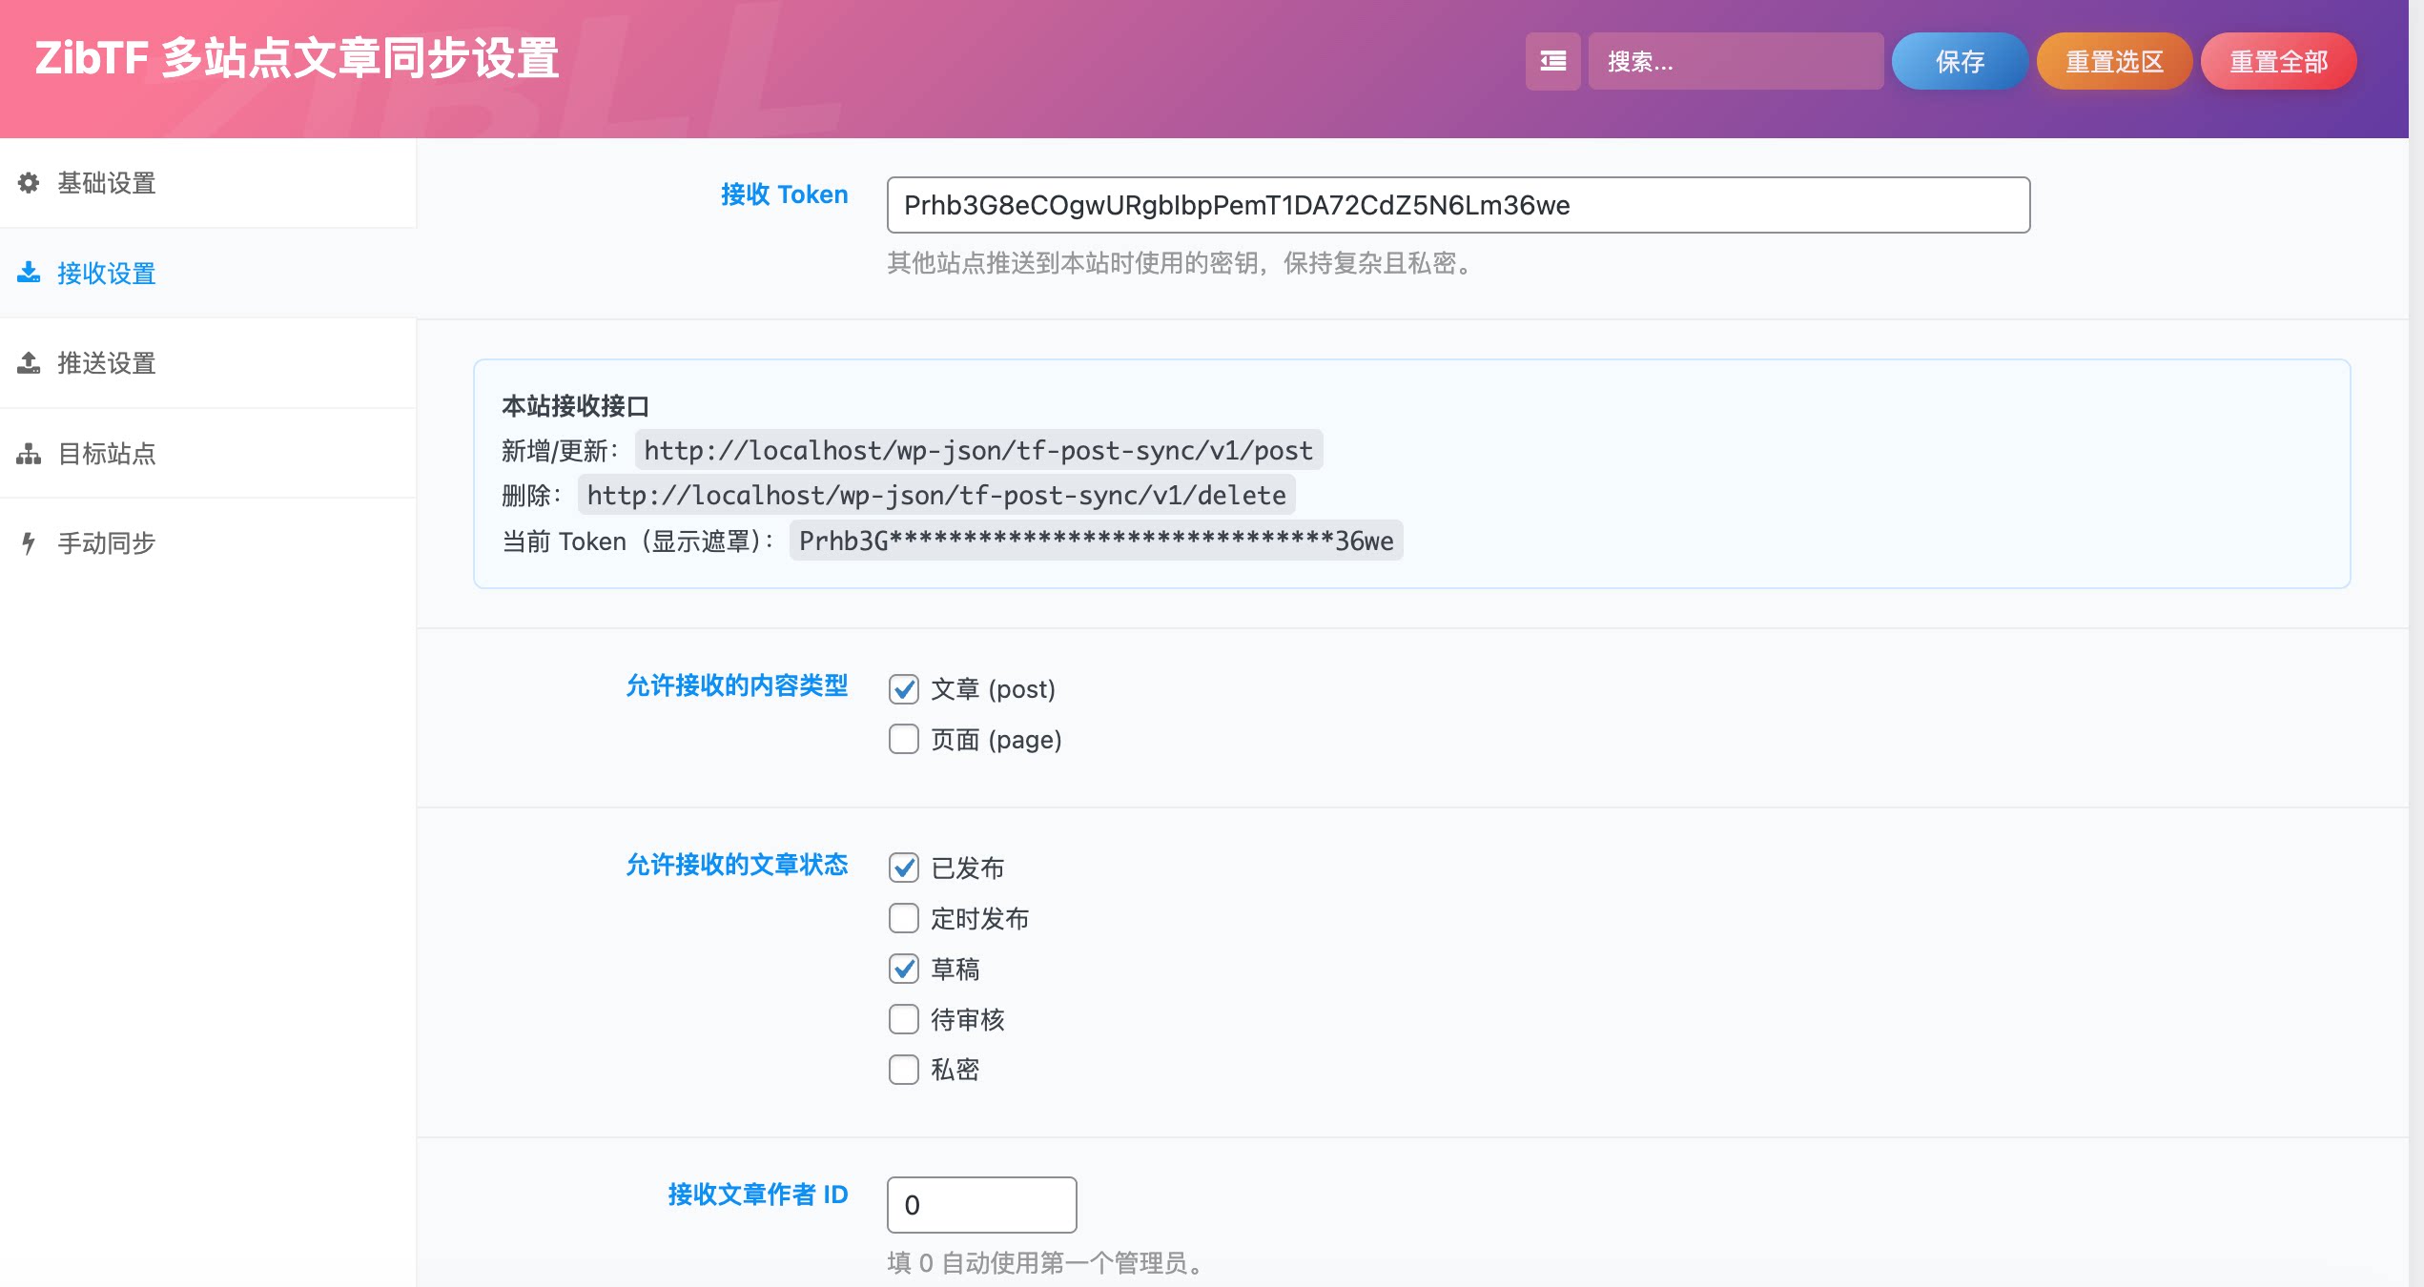The image size is (2424, 1287).
Task: Uncheck the 草稿 draft status
Action: (x=903, y=969)
